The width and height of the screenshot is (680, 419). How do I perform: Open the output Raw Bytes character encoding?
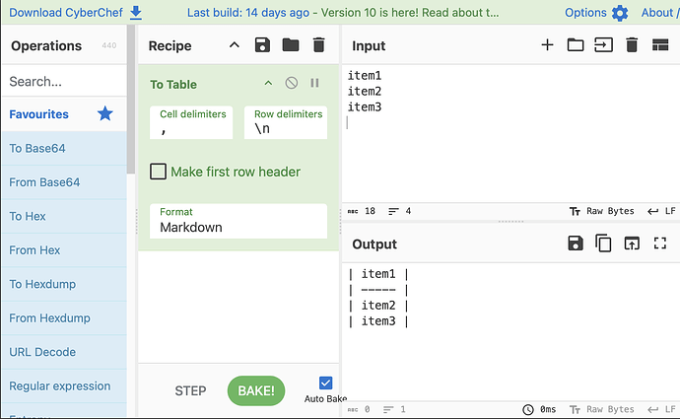pyautogui.click(x=601, y=409)
